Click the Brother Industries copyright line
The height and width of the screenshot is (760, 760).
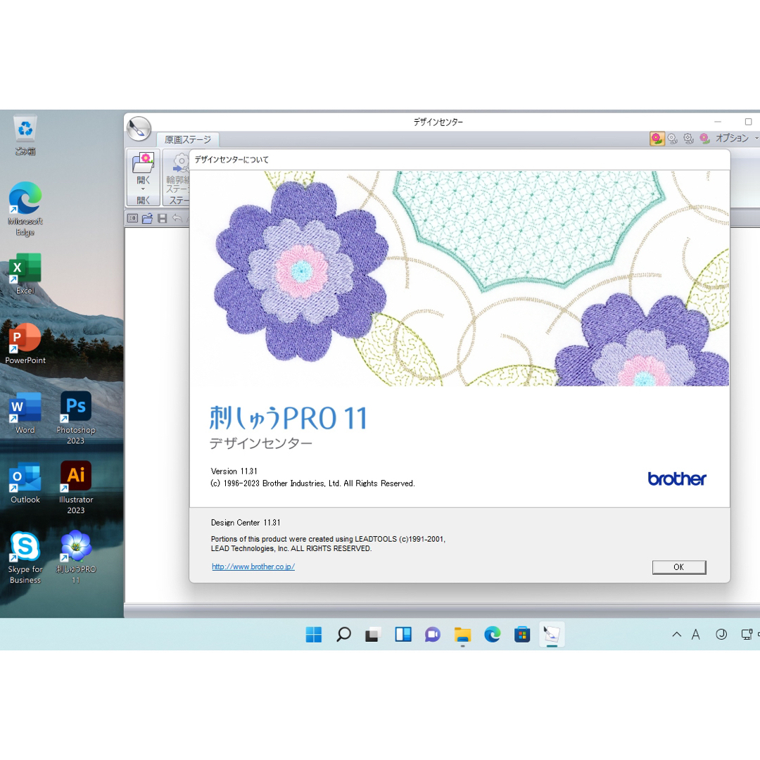click(x=312, y=483)
